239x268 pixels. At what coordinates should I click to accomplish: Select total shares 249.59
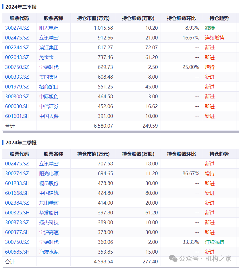pyautogui.click(x=150, y=126)
